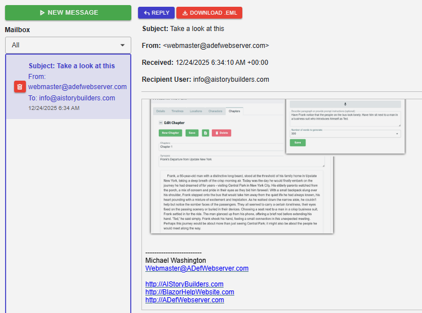This screenshot has height=313, width=422.
Task: Open the Timelines tab
Action: [177, 112]
